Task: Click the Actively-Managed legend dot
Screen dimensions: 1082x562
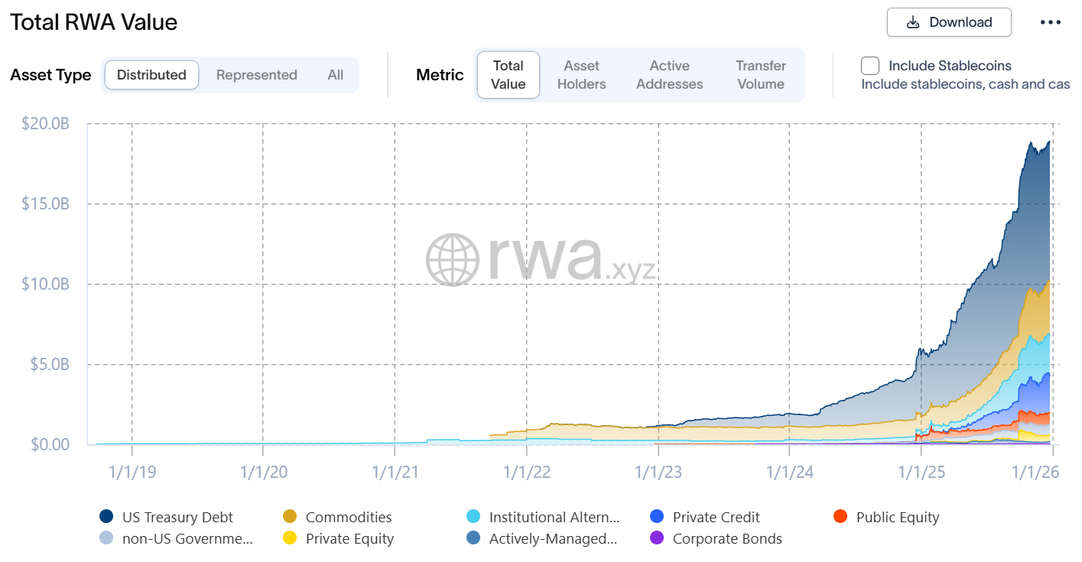Action: pyautogui.click(x=473, y=538)
